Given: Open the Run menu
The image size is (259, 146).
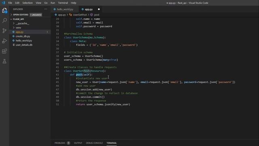Looking at the screenshot, I should click(x=53, y=3).
